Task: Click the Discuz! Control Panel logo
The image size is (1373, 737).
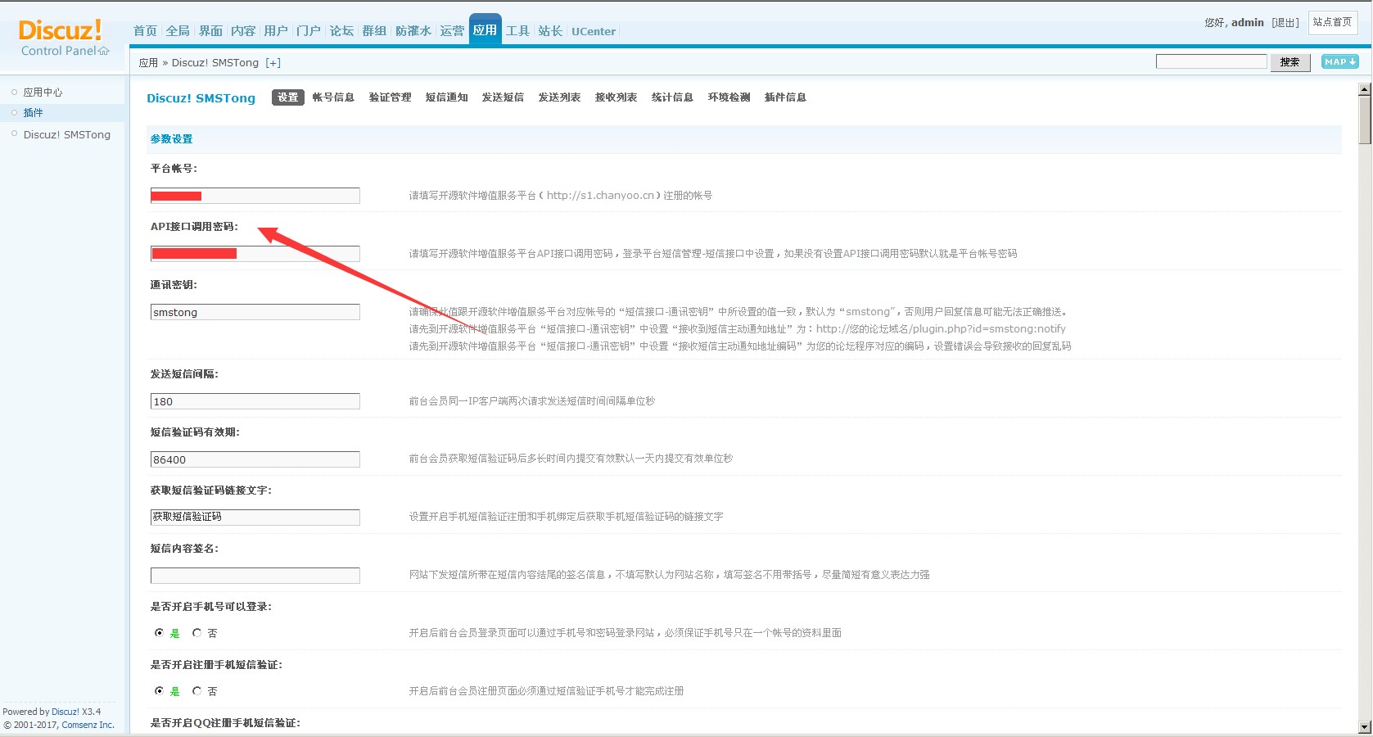Action: [x=62, y=38]
